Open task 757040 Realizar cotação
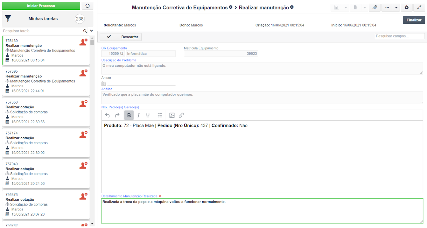This screenshot has height=228, width=427. point(46,173)
